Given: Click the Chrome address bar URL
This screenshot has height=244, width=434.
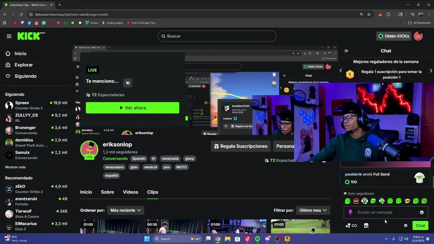Looking at the screenshot, I should (x=72, y=15).
